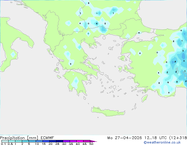This screenshot has height=145, width=187.
Task: Click the 20–25 mm legend swatch
Action: coord(53,141)
